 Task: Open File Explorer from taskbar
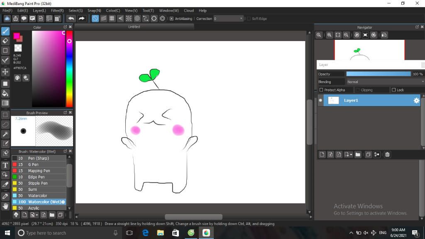(161, 233)
